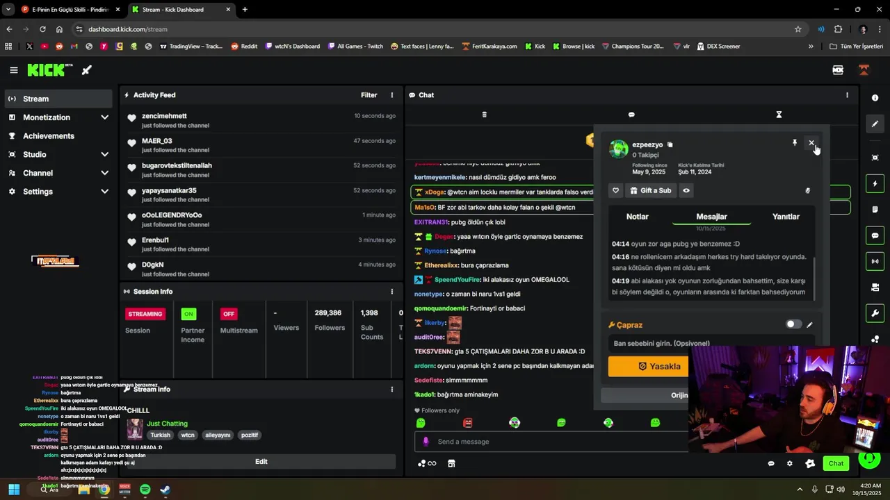Switch to the Notlar tab
The width and height of the screenshot is (890, 500).
tap(638, 217)
